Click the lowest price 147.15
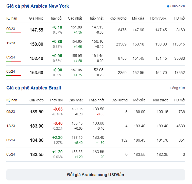This screenshot has width=192, height=184. (98, 27)
